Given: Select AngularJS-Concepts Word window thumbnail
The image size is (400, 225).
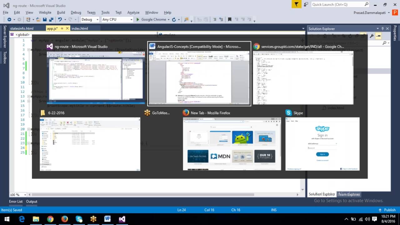Looking at the screenshot, I should click(199, 73).
